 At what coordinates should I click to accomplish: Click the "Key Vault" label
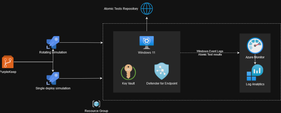pos(128,83)
